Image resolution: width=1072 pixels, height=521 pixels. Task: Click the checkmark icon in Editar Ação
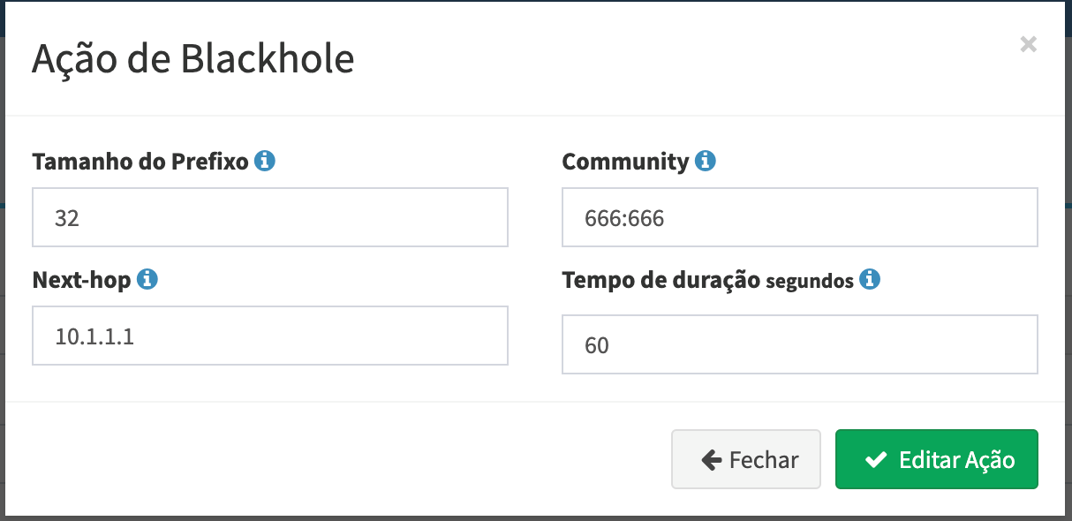[876, 460]
